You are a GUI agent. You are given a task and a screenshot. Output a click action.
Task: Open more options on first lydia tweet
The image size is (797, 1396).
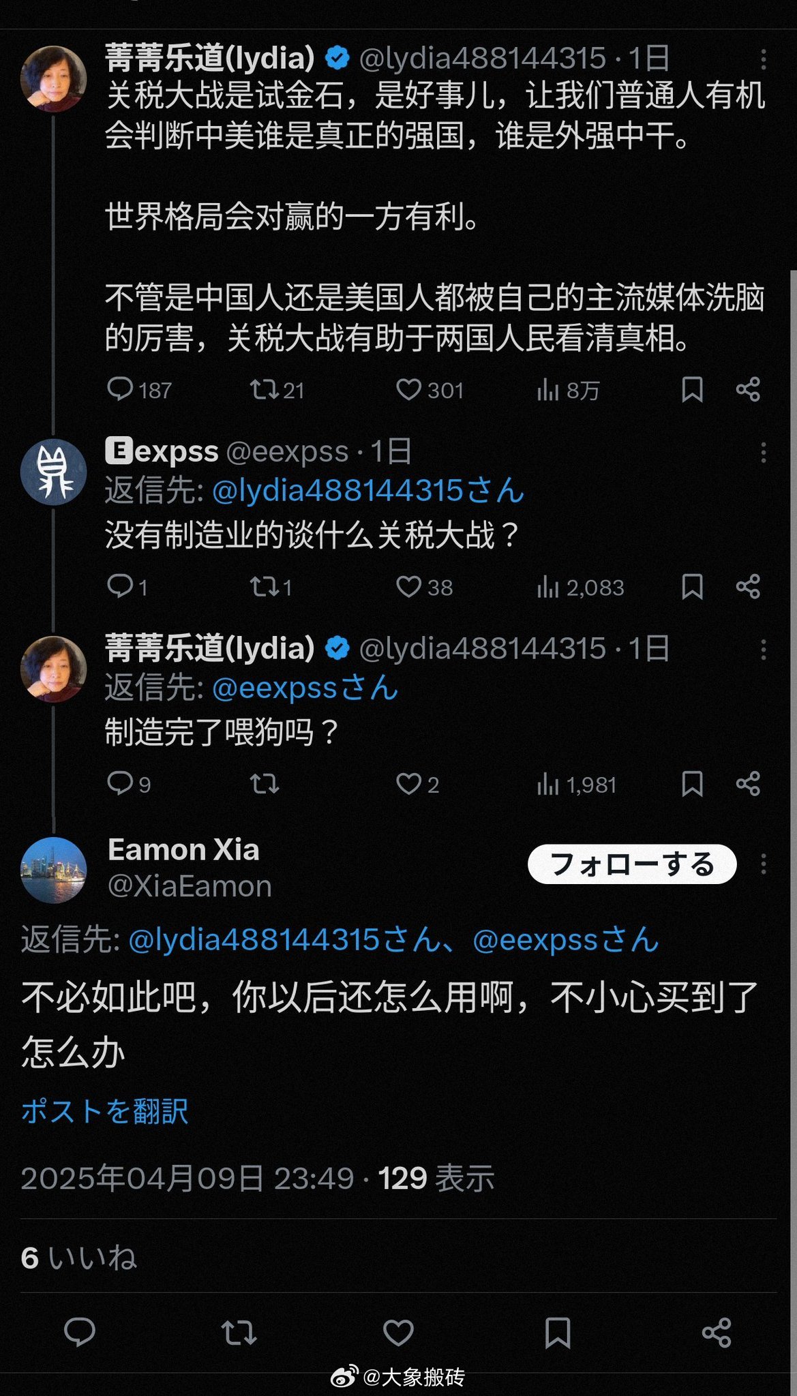point(764,59)
